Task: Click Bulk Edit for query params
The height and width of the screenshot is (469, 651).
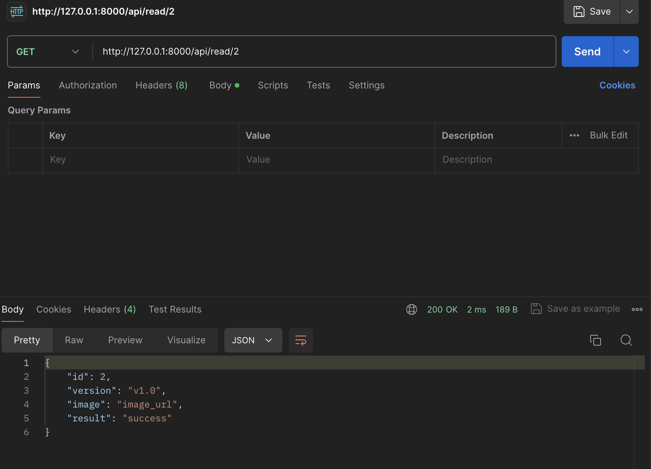Action: point(609,135)
